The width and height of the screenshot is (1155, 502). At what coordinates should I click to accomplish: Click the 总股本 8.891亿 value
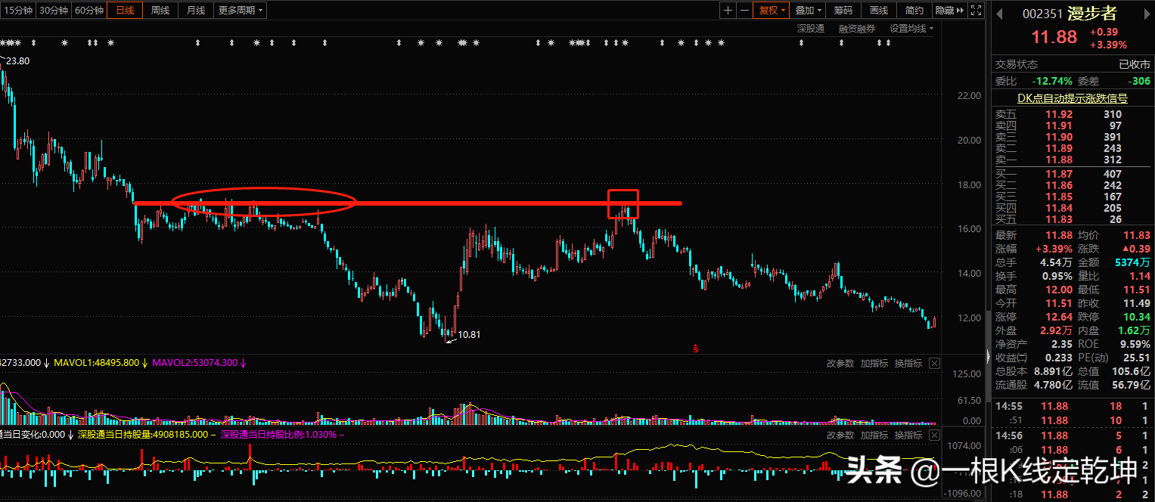(x=1054, y=371)
